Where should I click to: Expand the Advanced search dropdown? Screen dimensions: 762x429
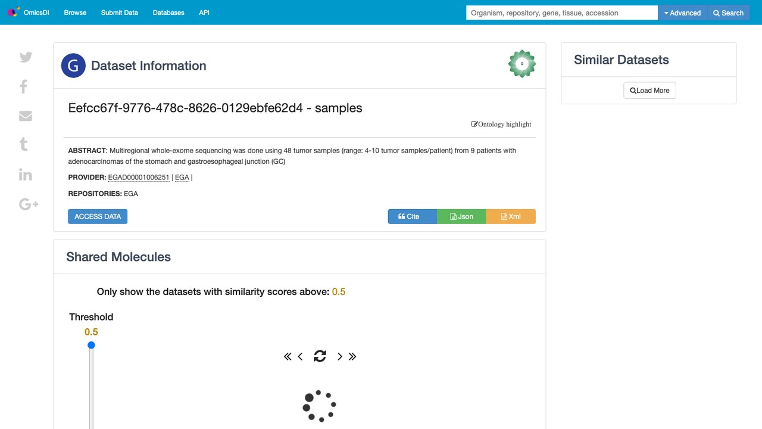coord(682,13)
